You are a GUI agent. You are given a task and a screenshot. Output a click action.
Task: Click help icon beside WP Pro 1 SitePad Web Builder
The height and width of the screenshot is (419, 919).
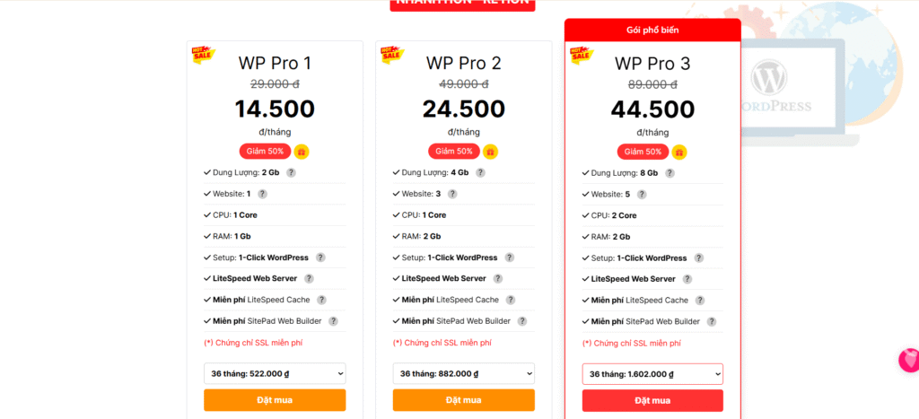333,321
